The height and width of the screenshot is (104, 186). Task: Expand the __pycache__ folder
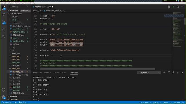pos(19,23)
